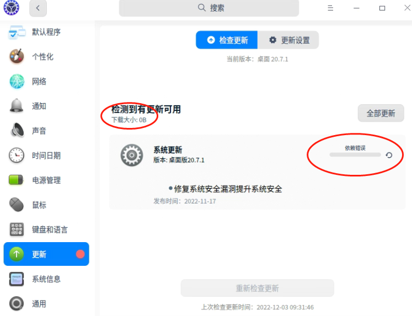
Task: Click the 版本: 桌面版20.7.1 text
Action: [x=179, y=160]
